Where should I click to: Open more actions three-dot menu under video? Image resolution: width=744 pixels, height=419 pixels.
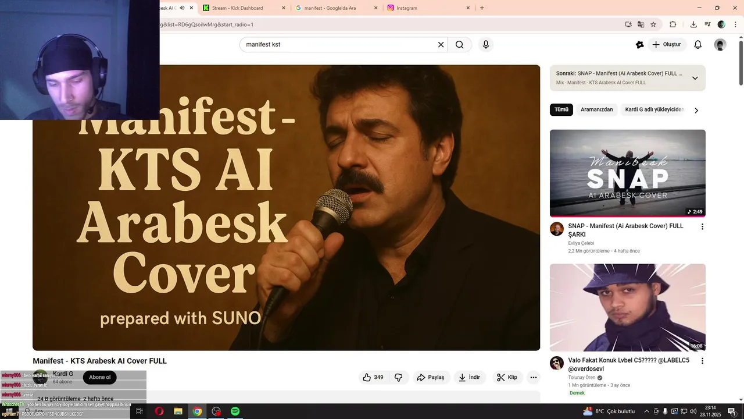pos(534,377)
